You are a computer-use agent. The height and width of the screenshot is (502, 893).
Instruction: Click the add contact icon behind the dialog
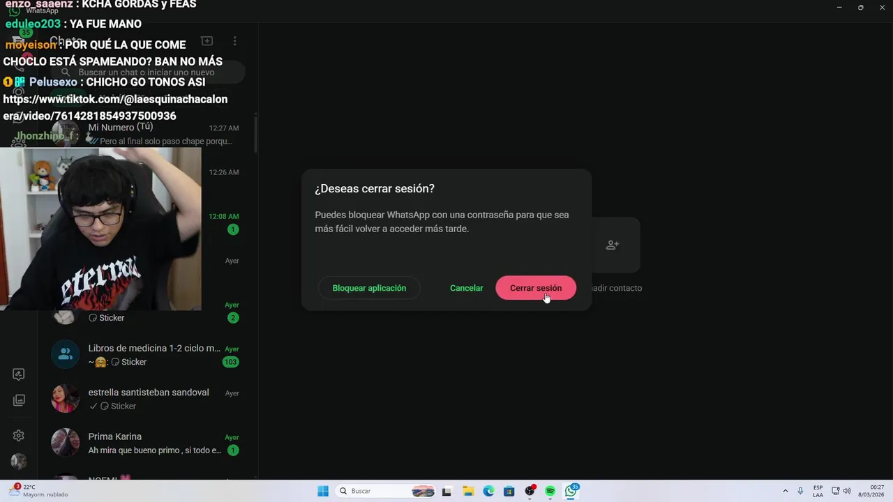pos(613,245)
